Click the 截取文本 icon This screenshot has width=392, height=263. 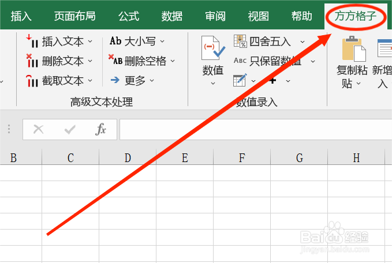(32, 81)
